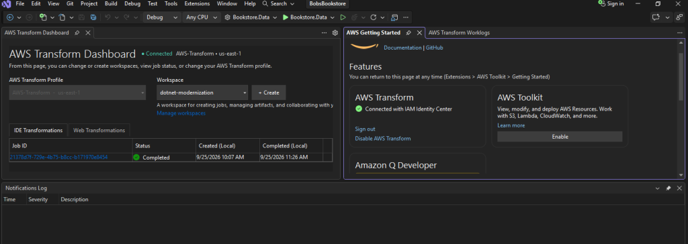
Task: Click the + Create workspace button
Action: 269,93
